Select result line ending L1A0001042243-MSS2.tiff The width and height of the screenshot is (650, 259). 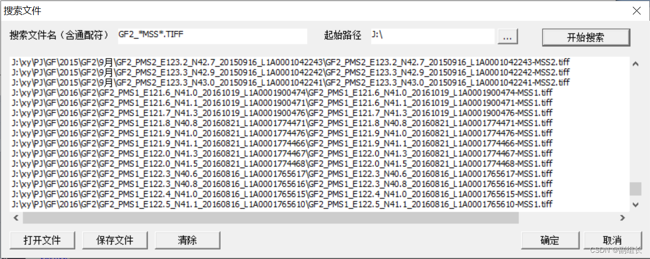(x=291, y=62)
